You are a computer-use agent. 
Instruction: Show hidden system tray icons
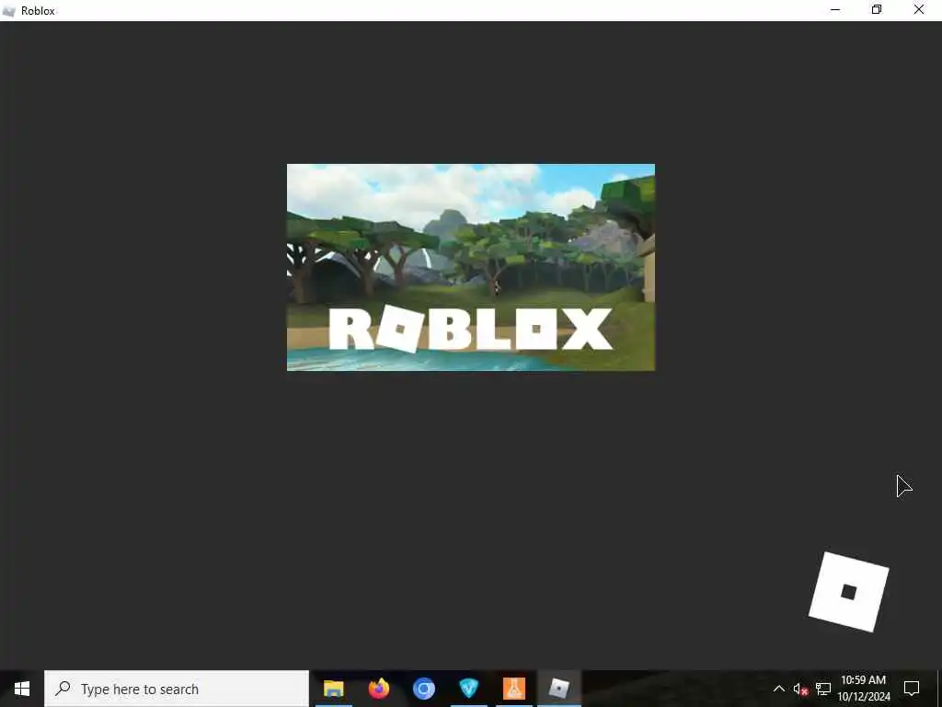click(778, 689)
